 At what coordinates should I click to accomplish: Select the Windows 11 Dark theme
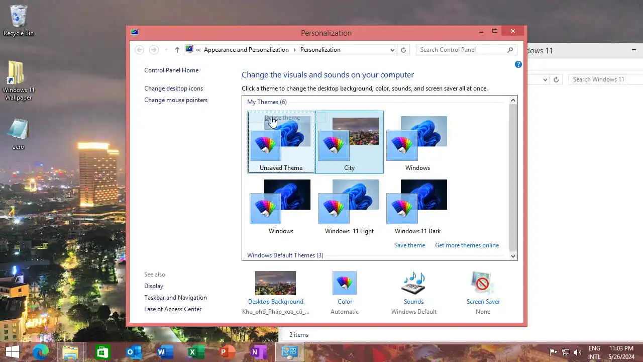417,206
